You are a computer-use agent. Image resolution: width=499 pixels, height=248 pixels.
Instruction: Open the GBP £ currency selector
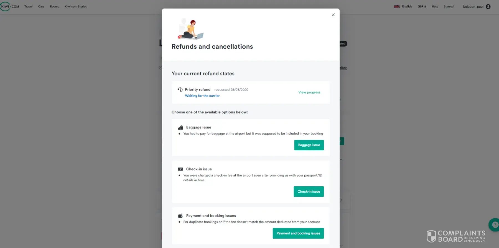point(422,7)
